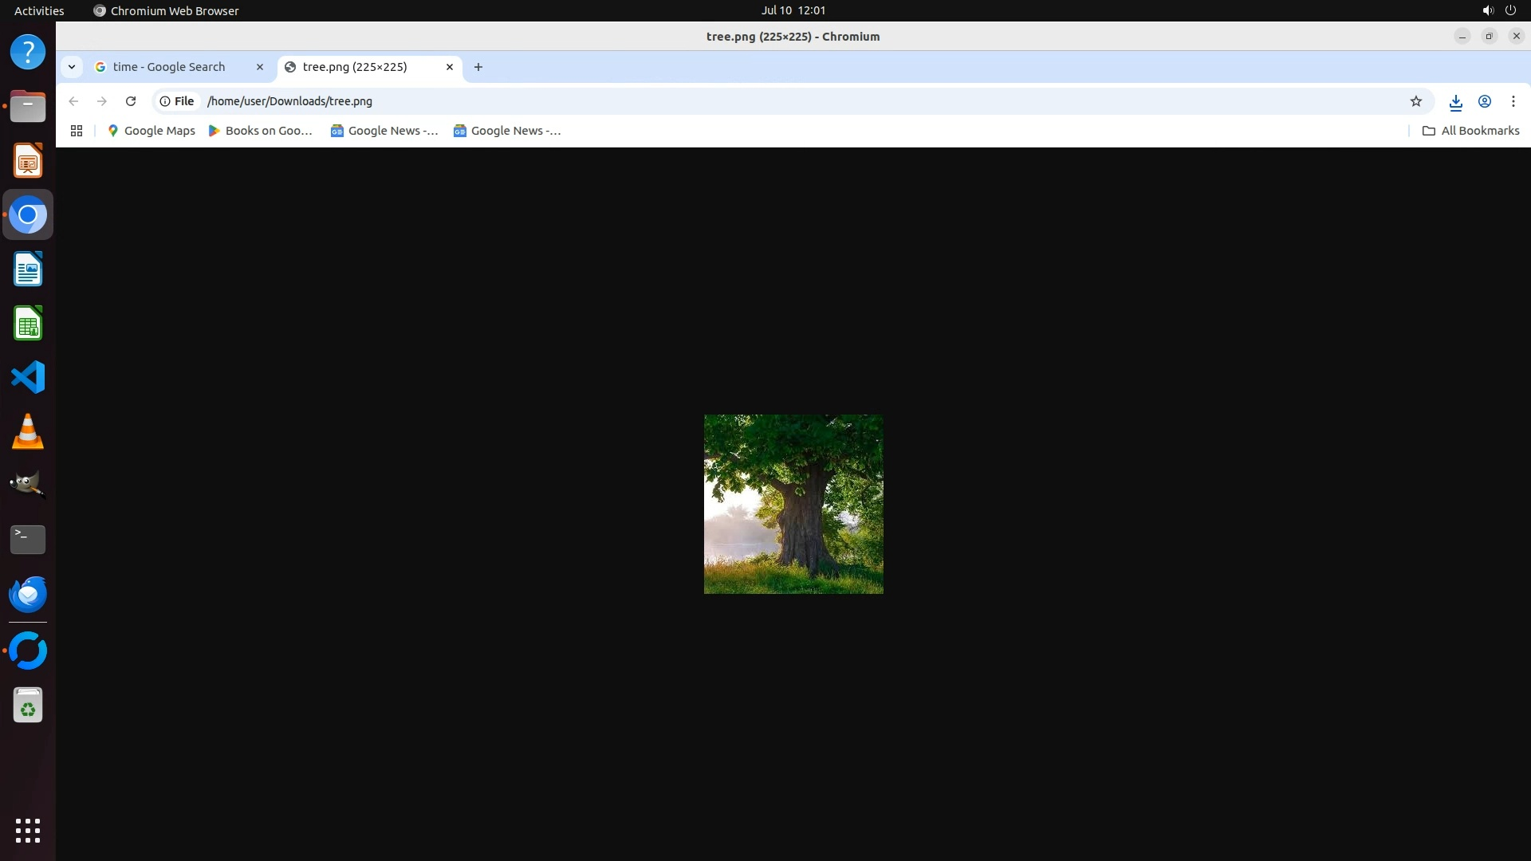Screen dimensions: 1531x861
Task: Open Chromium three-dot menu
Action: pos(1513,101)
